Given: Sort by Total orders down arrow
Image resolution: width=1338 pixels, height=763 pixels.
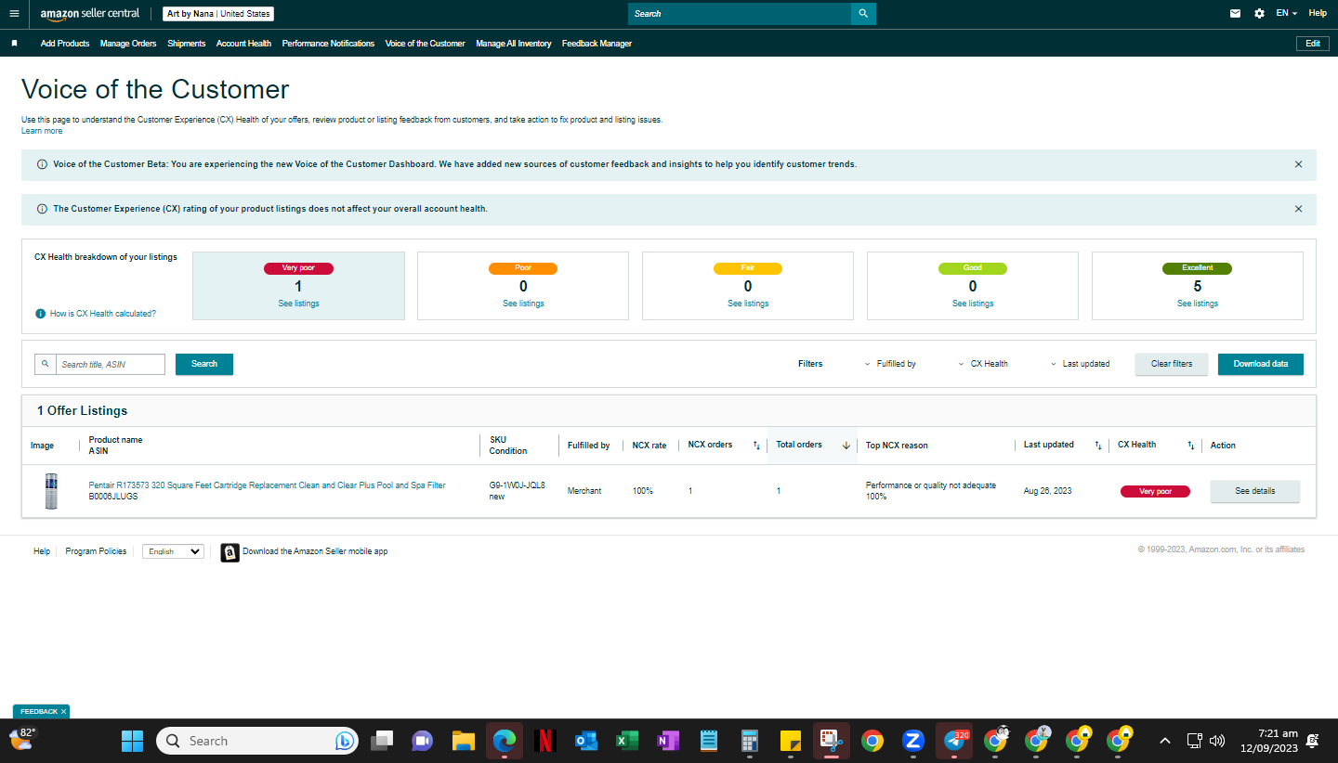Looking at the screenshot, I should pyautogui.click(x=846, y=446).
